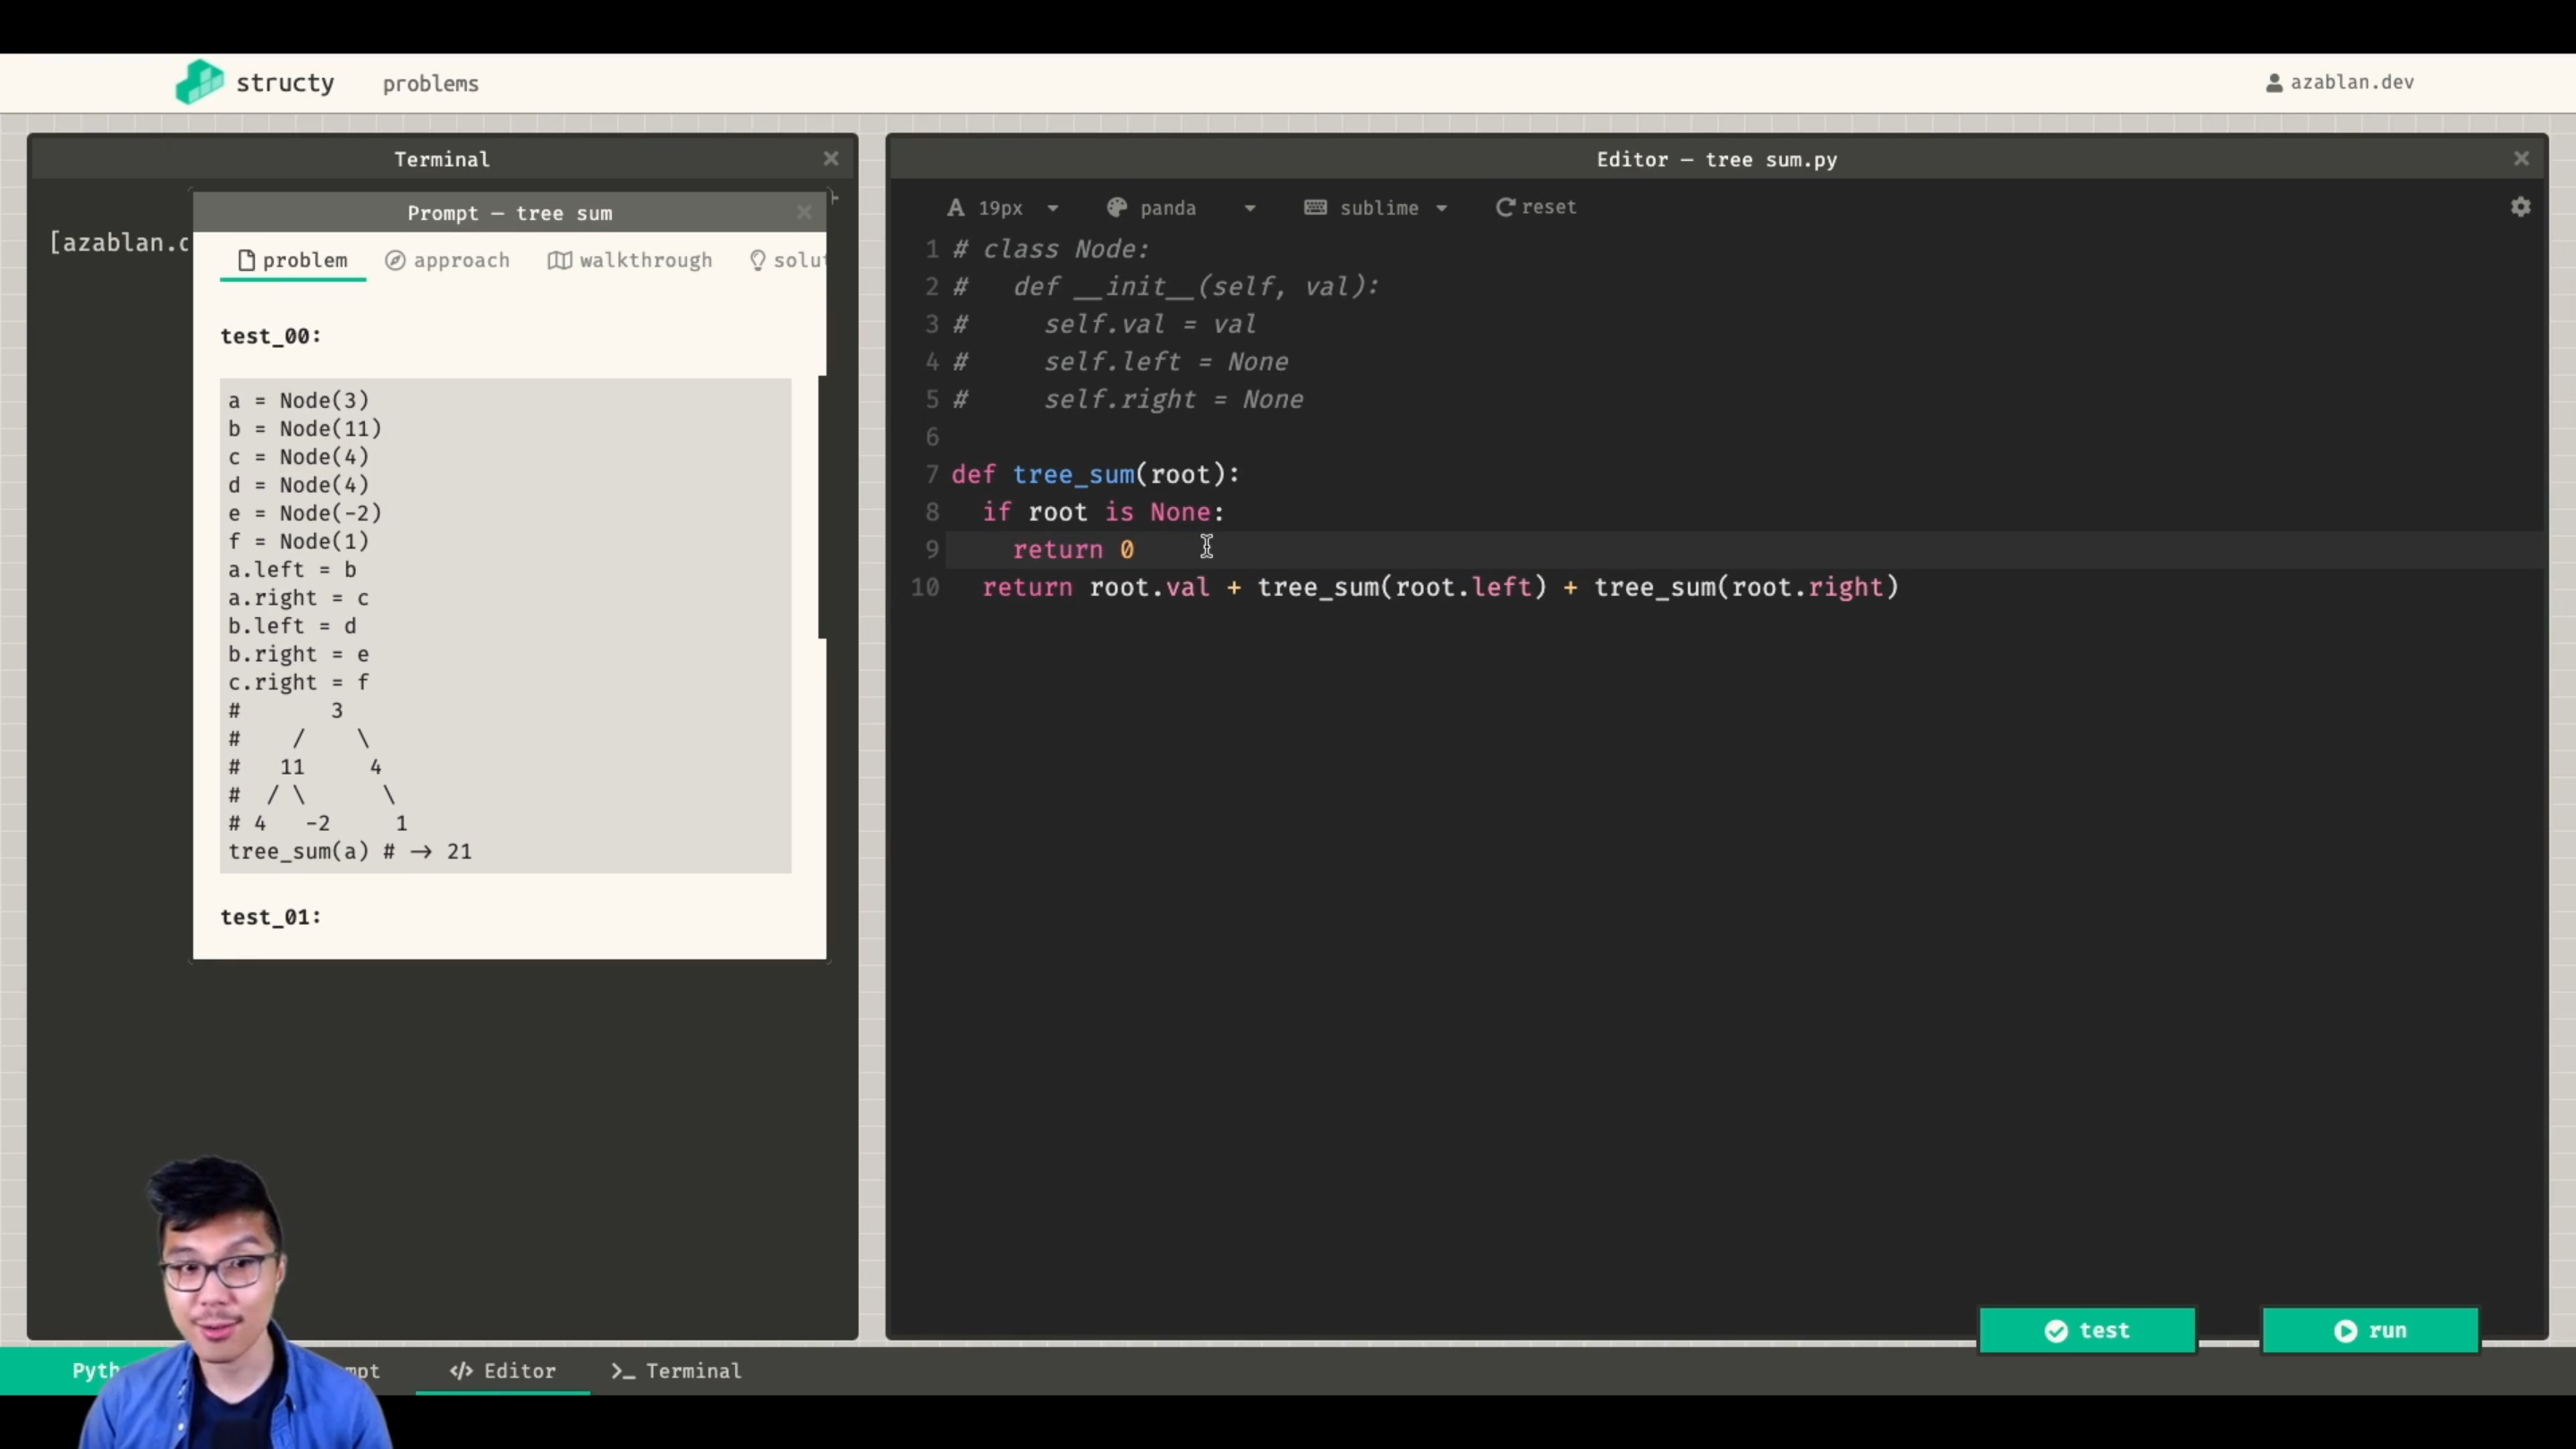Screen dimensions: 2576x1449
Task: Click the 'return 0' code line
Action: click(1073, 550)
